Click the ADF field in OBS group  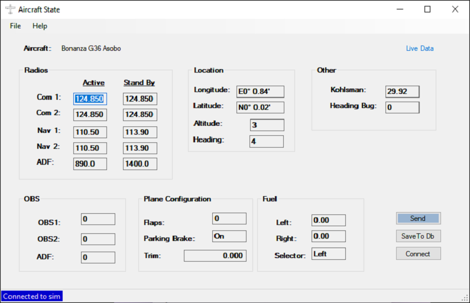98,257
